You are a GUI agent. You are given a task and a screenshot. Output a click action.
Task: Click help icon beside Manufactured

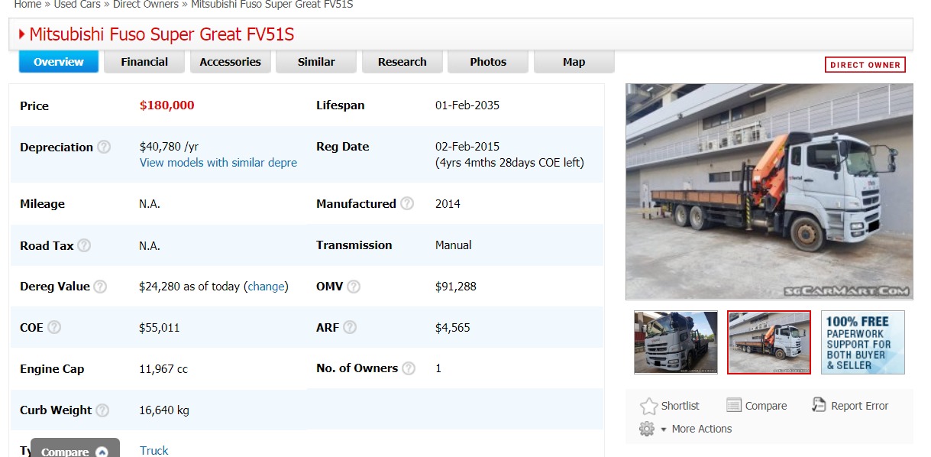tap(407, 203)
